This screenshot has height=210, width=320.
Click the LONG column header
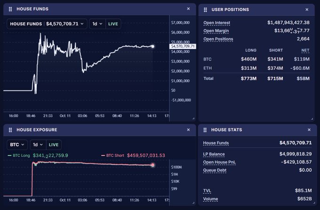click(x=251, y=50)
